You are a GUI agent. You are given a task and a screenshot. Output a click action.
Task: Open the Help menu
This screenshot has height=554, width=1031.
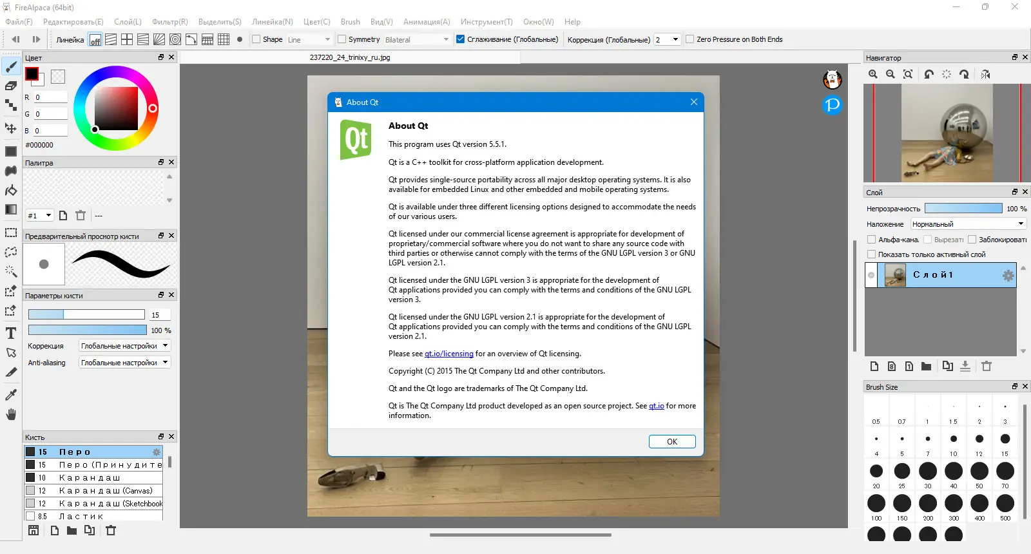pos(572,22)
